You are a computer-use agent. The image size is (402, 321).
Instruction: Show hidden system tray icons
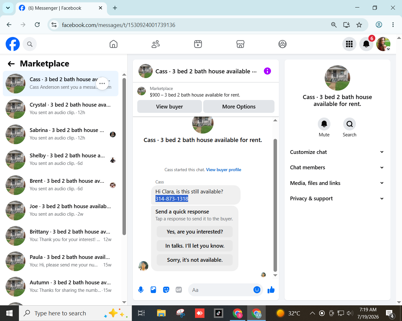tap(312, 313)
